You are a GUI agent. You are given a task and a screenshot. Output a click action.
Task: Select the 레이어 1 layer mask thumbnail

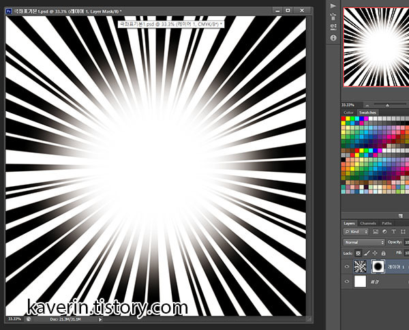[x=378, y=267]
